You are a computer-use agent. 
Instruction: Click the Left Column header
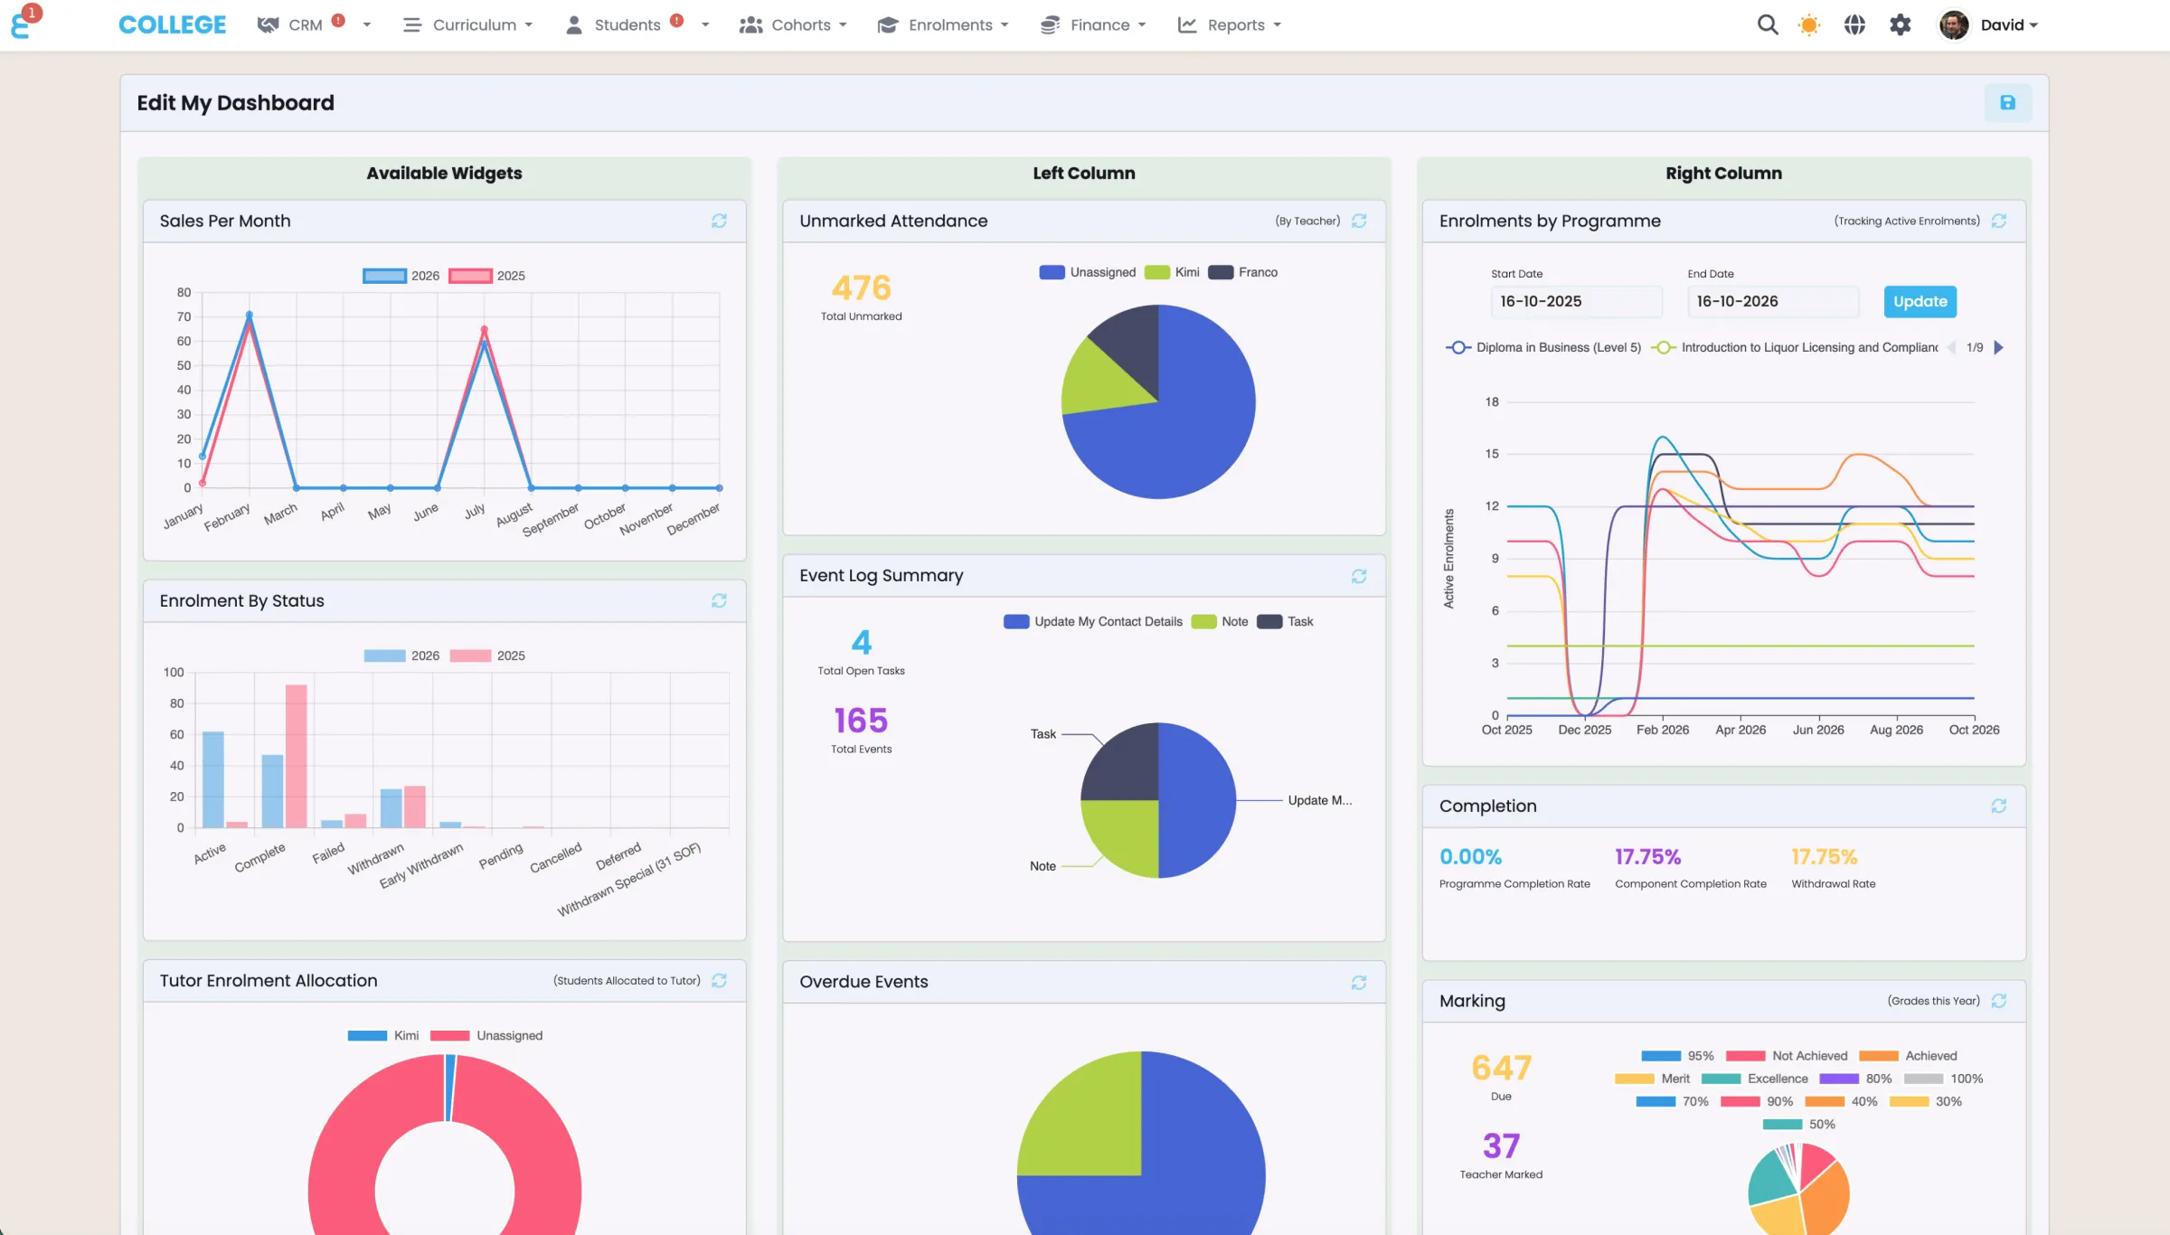click(x=1084, y=173)
